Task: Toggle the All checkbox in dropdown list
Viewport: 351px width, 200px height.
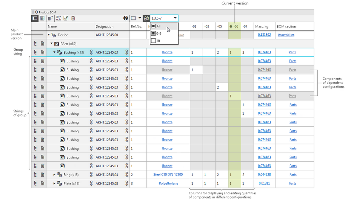Action: [153, 26]
